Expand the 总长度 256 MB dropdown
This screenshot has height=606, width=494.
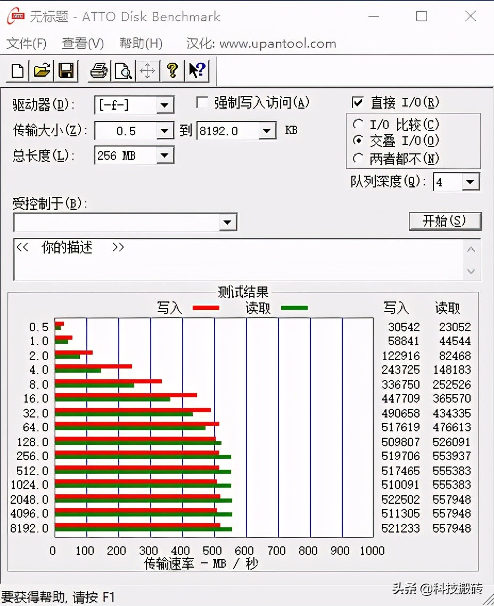tap(164, 155)
